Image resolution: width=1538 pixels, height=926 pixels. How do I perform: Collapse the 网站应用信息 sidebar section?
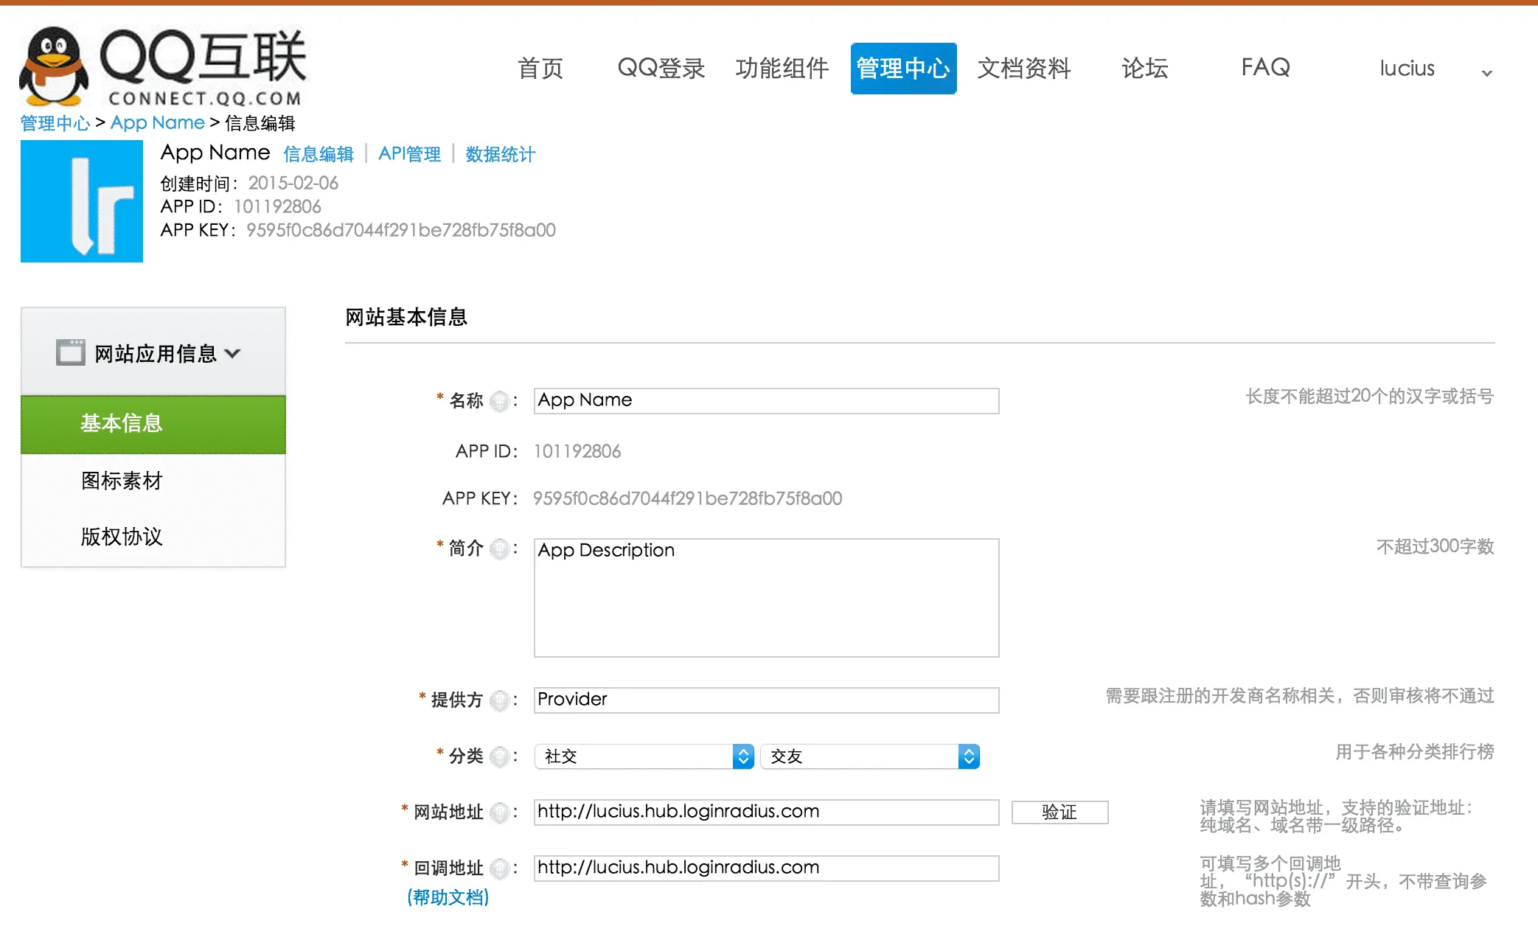click(x=233, y=354)
